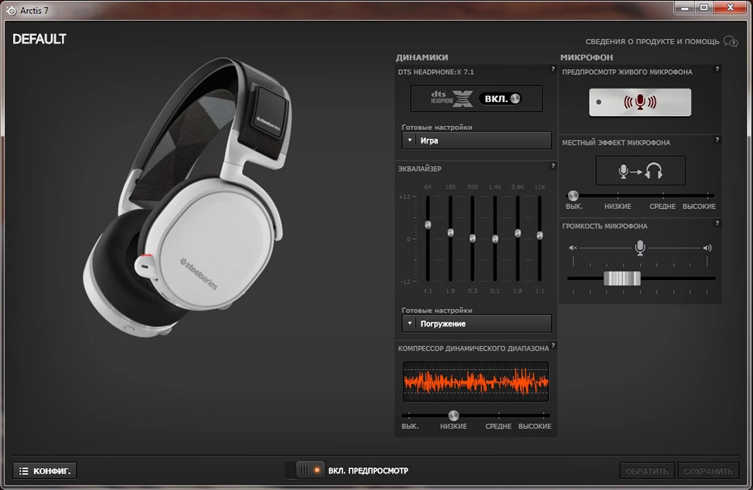Expand the Погружение equalizer presets dropdown
The height and width of the screenshot is (490, 753).
click(476, 323)
